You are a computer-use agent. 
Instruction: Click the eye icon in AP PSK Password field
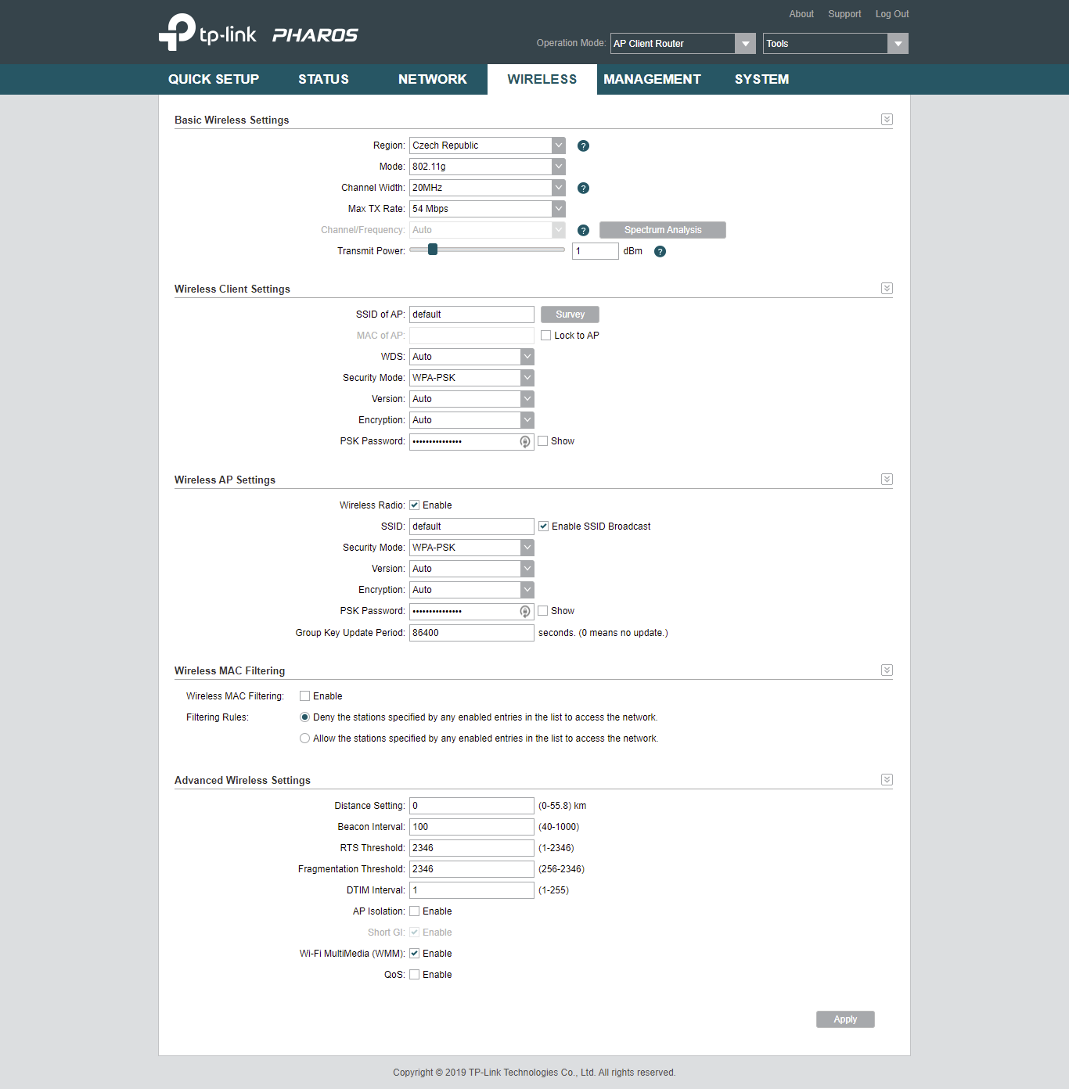(525, 612)
